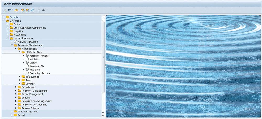262x119 pixels.
Task: Expand the Pension Scheme node arrow
Action: tap(16, 108)
